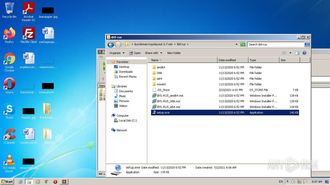330x185 pixels.
Task: Expand the ilya-birman-typolayout-3.7-win breadcrumb arrow
Action: click(175, 44)
